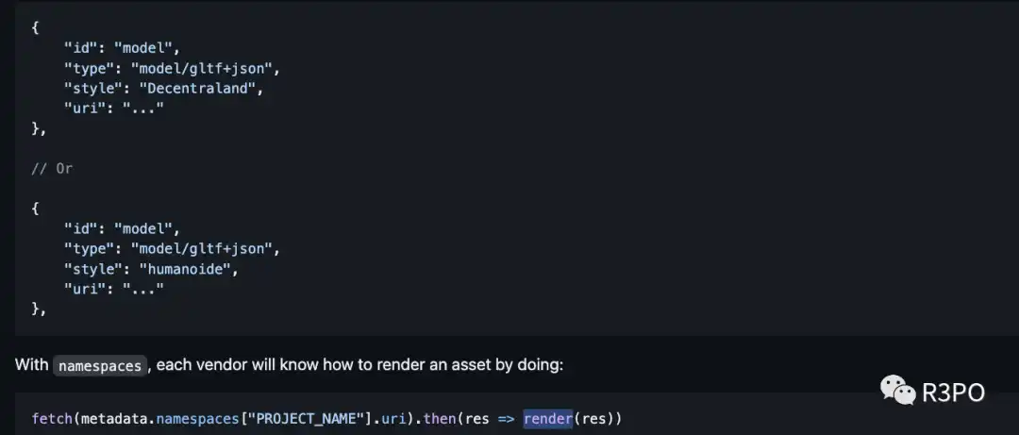Screen dimensions: 1019x435
Task: Click the namespaces inline code tag
Action: (99, 366)
